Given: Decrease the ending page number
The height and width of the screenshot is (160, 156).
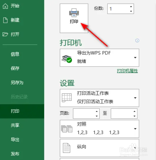Looking at the screenshot, I should tap(135, 116).
